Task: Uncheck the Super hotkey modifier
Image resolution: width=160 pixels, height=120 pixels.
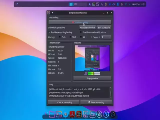Action: (x=91, y=37)
